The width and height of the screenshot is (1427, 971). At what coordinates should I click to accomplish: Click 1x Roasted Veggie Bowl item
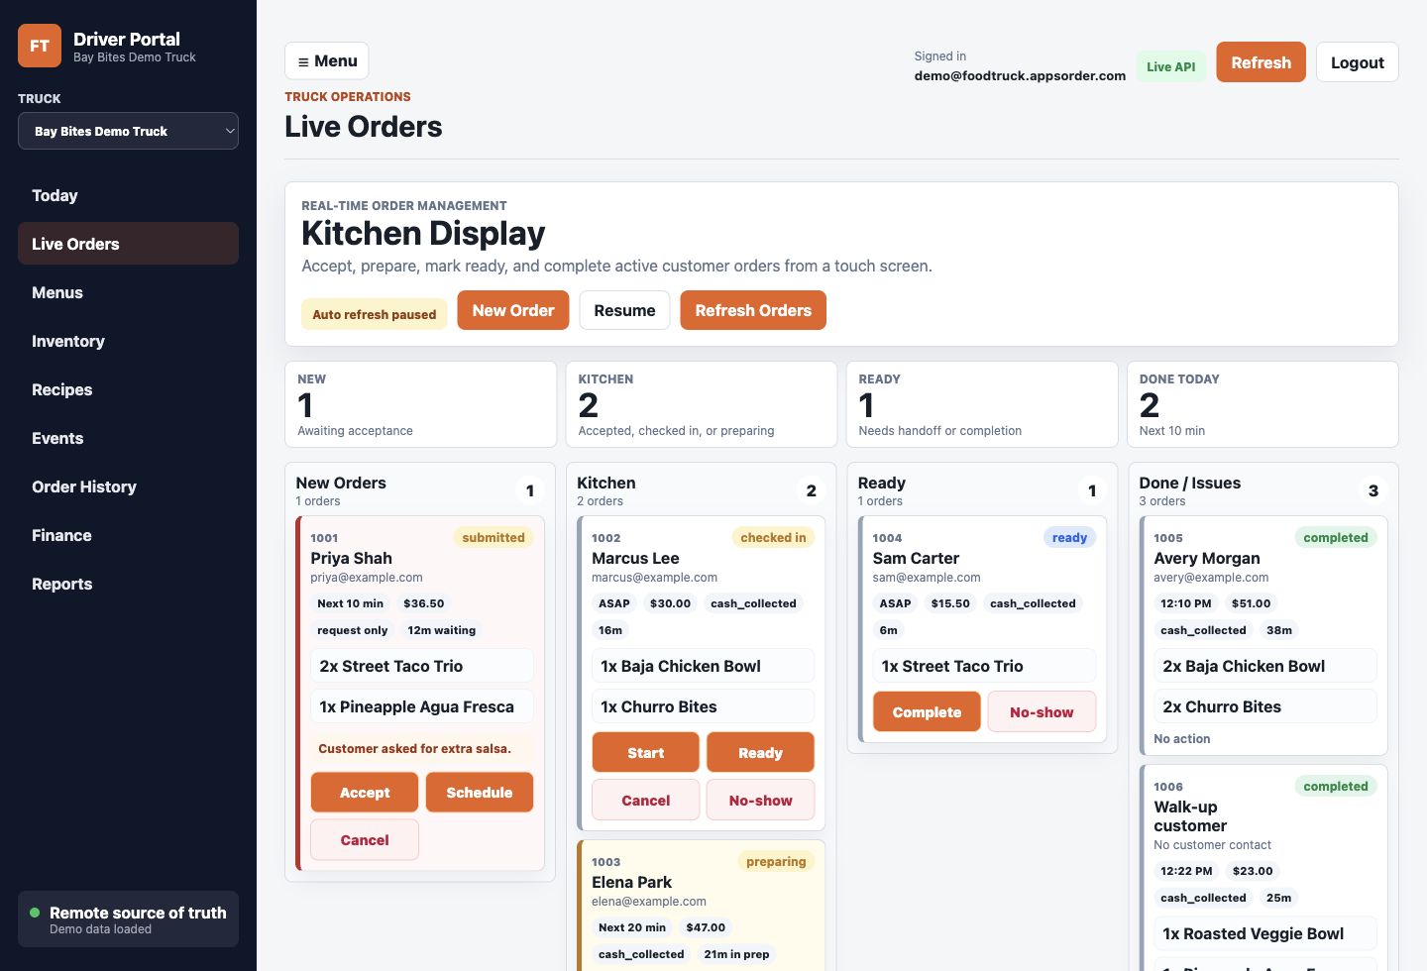pyautogui.click(x=1265, y=933)
